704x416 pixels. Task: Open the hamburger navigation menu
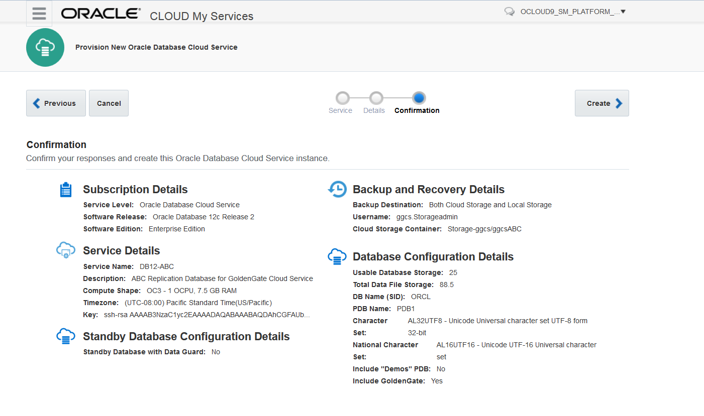coord(39,14)
